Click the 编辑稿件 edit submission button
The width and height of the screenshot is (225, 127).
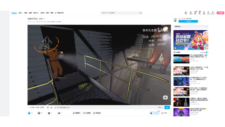76,113
